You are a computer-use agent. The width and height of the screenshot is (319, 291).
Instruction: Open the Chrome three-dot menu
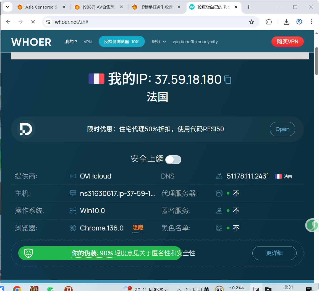pos(312,22)
